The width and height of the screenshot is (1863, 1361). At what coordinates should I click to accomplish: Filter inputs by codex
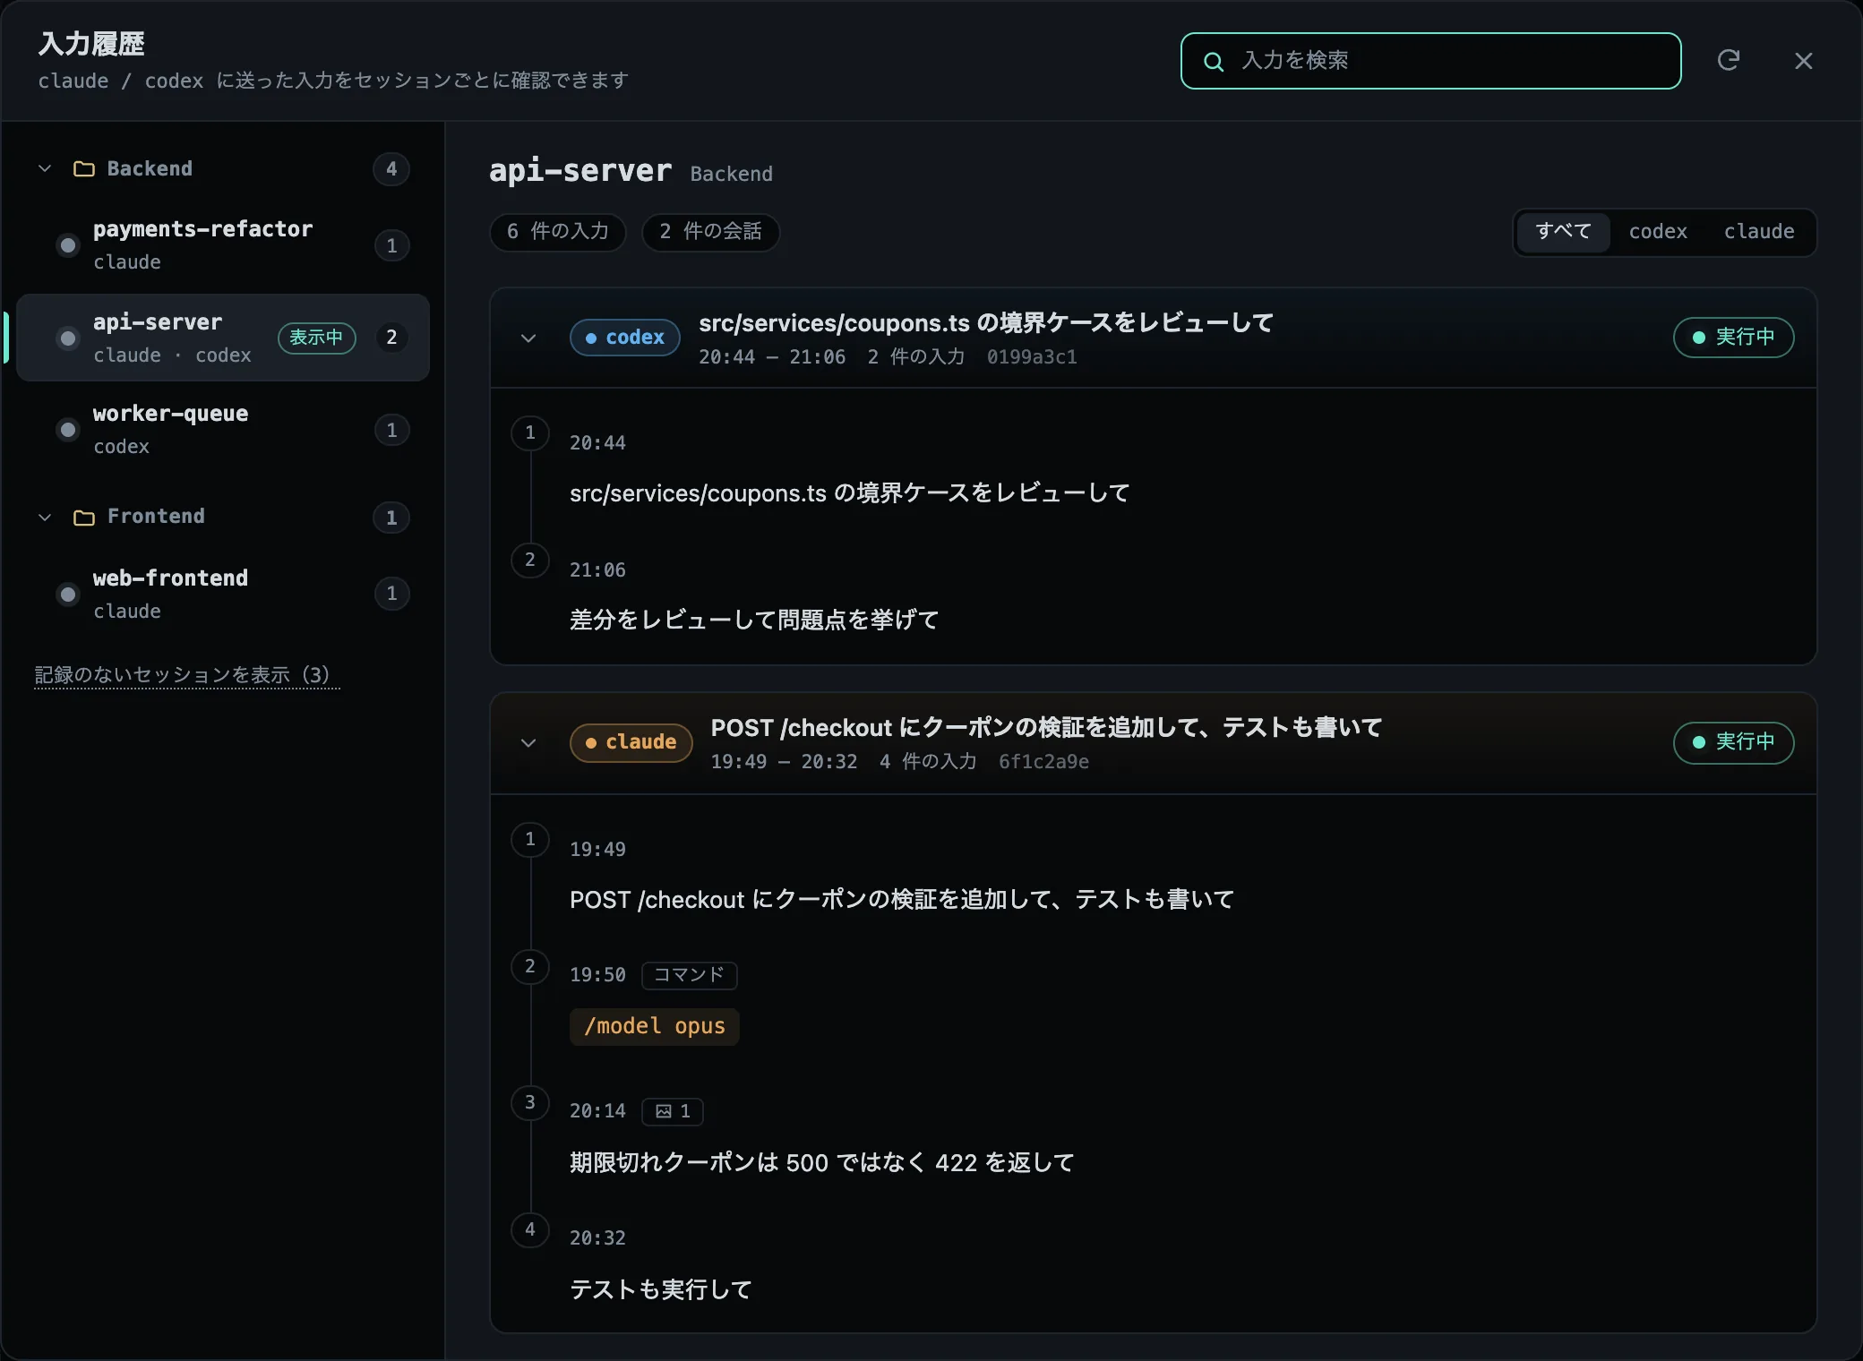1658,232
